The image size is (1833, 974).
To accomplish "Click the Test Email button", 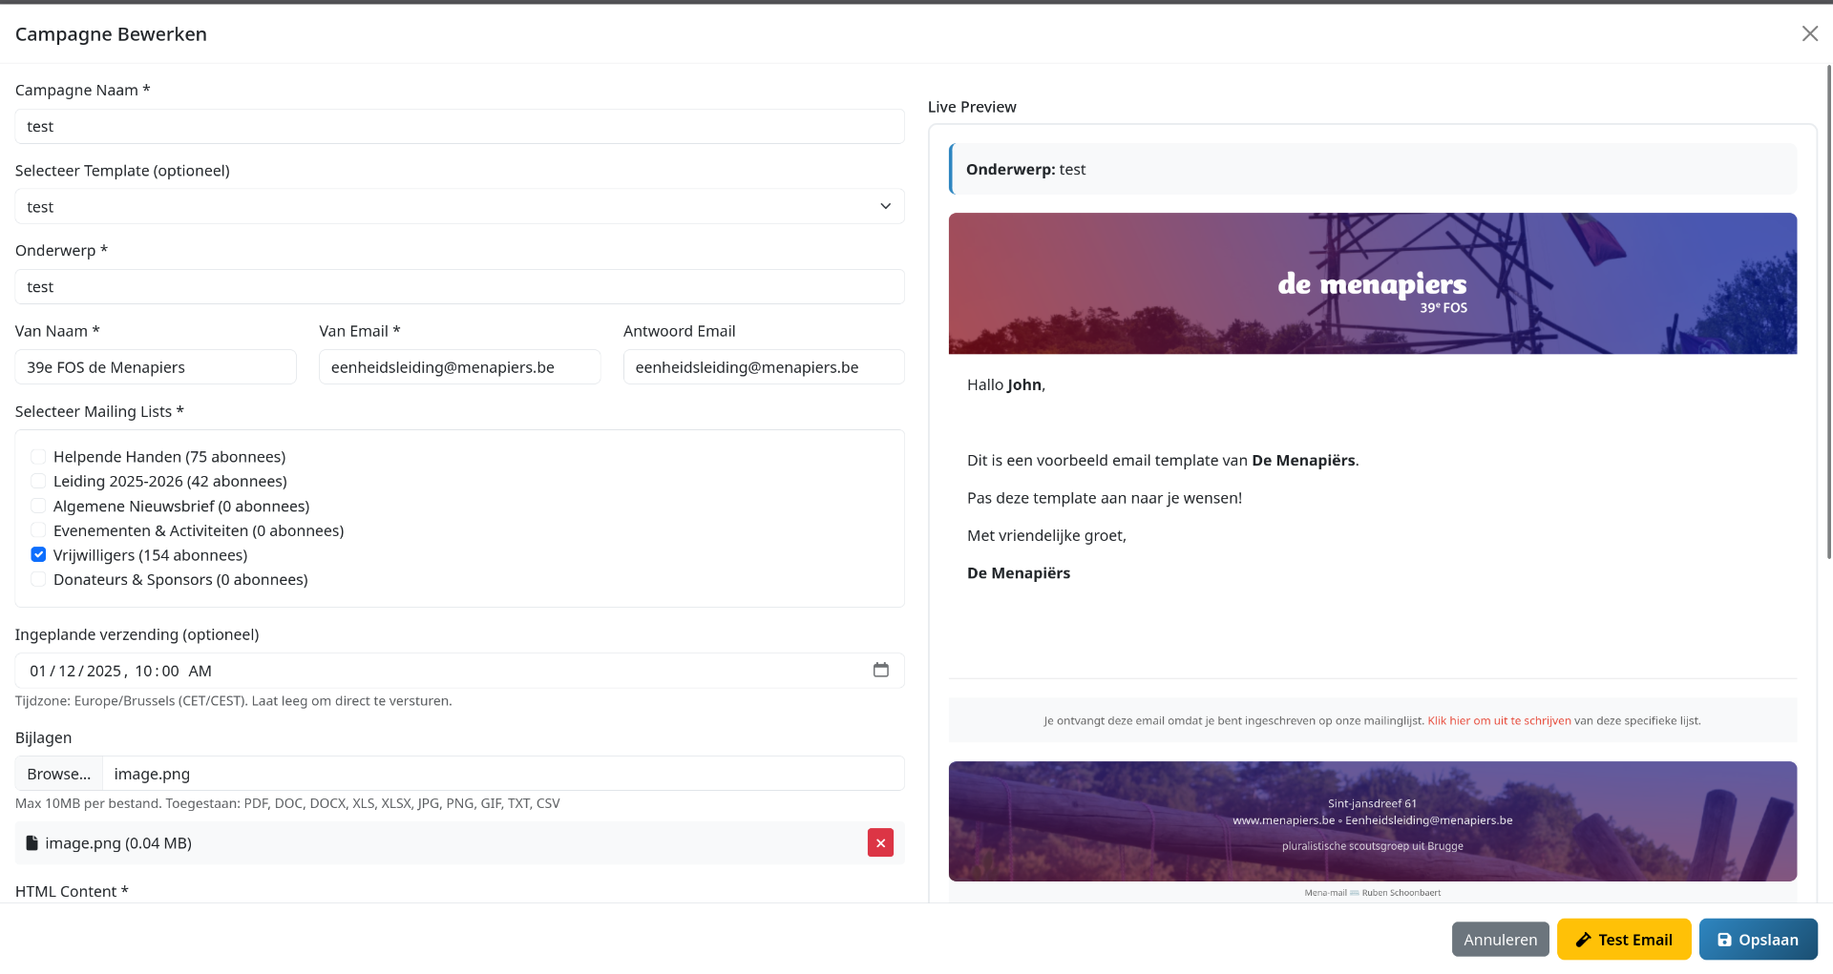I will pos(1623,940).
